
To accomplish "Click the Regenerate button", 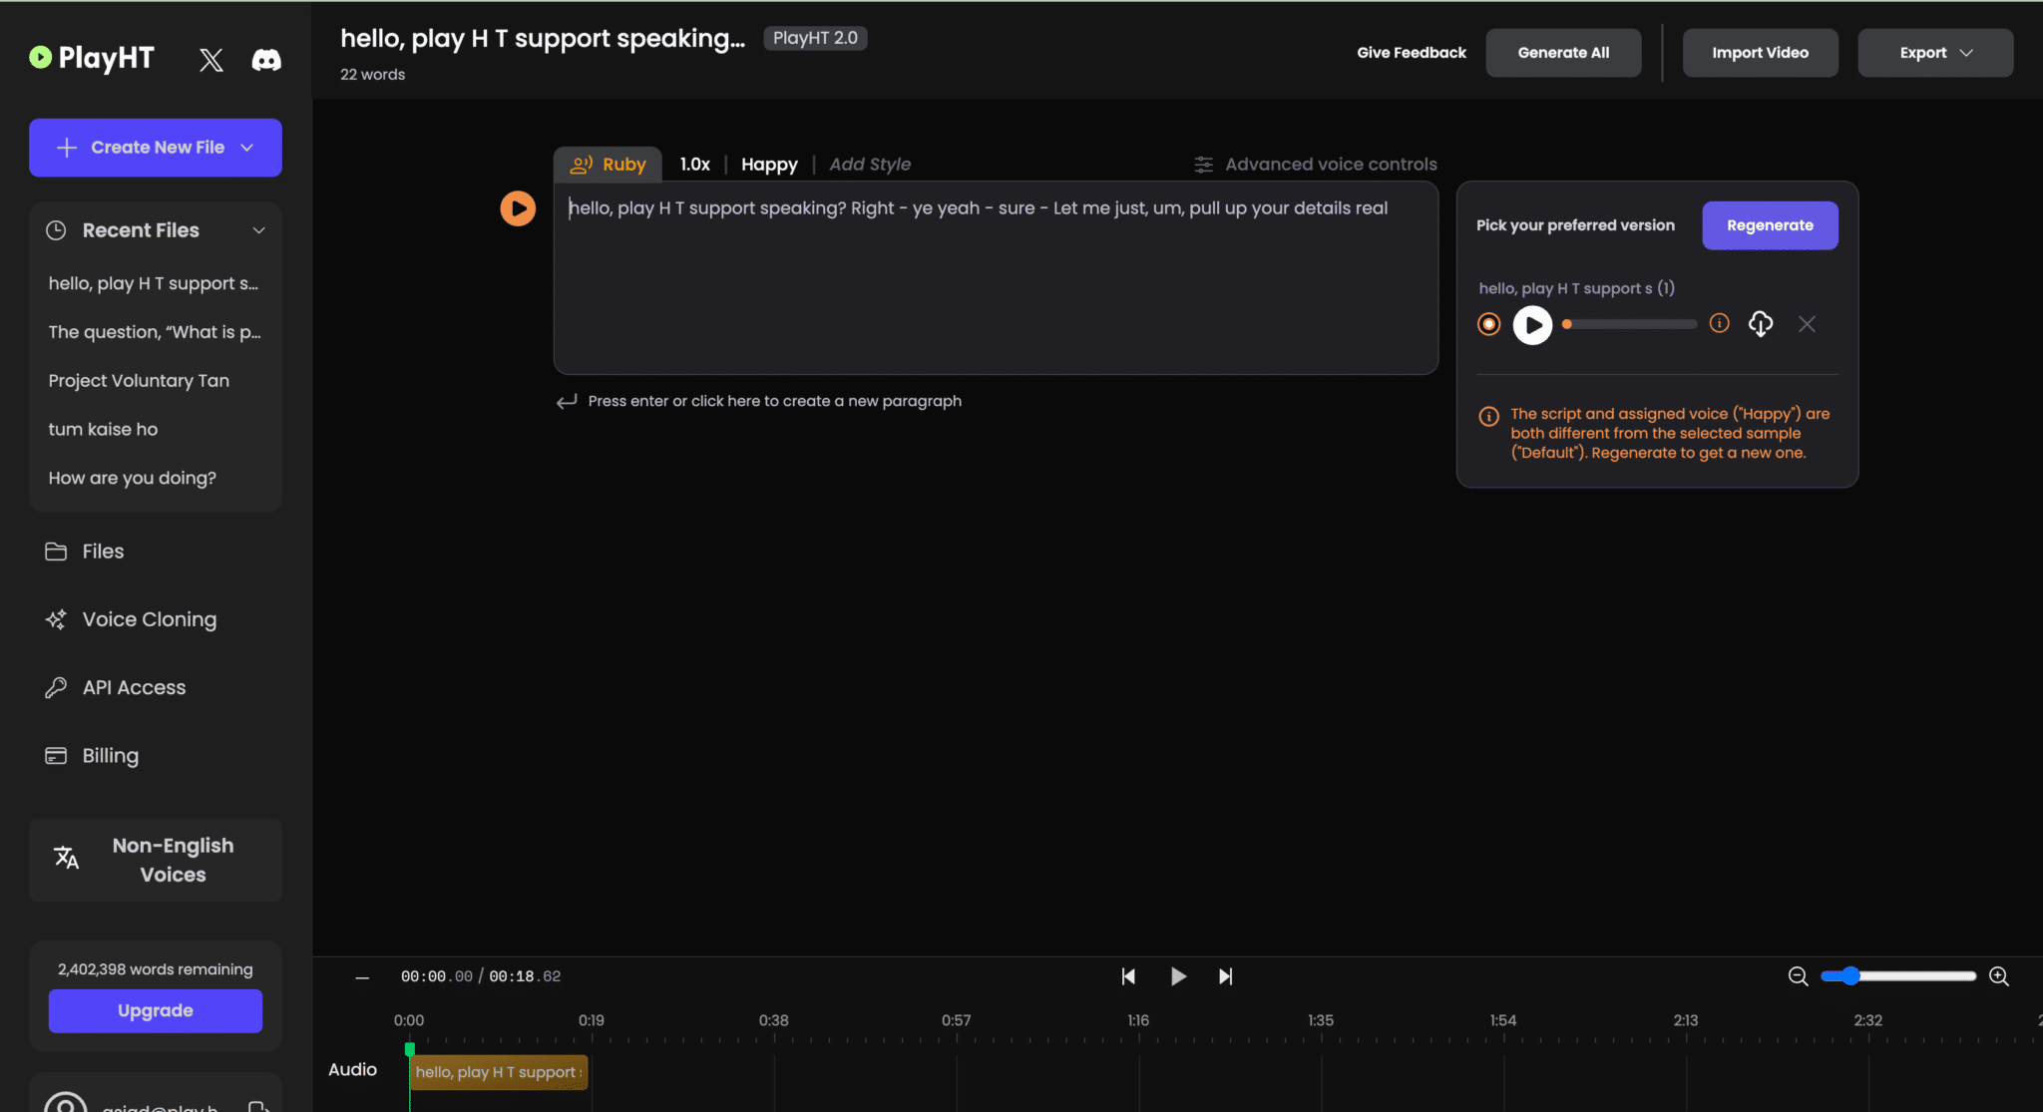I will coord(1770,225).
